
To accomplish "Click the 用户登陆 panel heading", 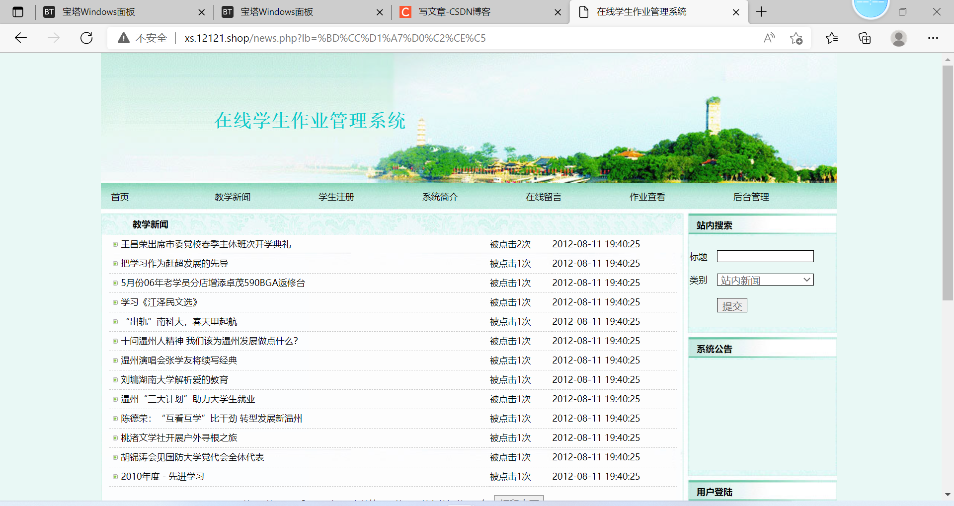I will (x=714, y=492).
